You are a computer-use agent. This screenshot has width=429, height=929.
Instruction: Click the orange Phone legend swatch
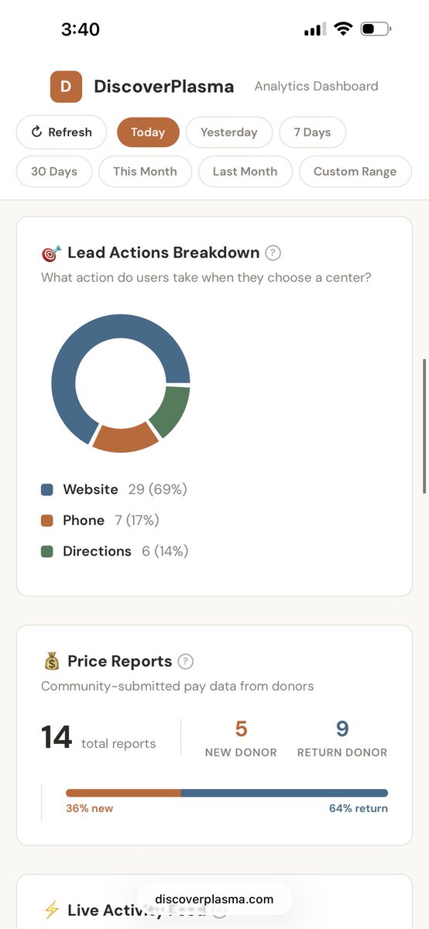point(47,521)
